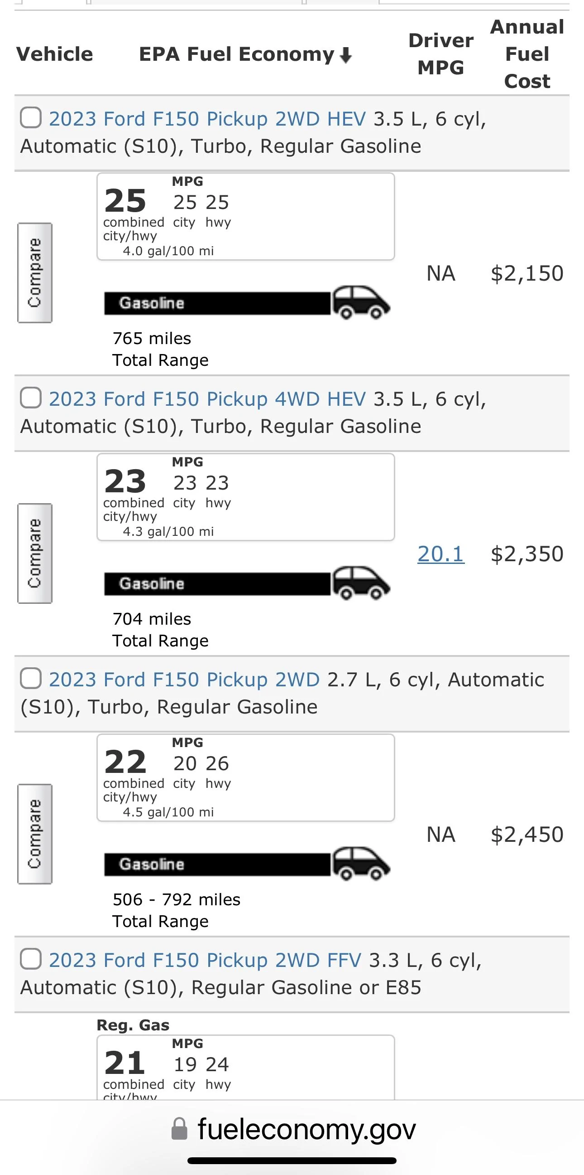Check the 2023 F150 4WD HEV checkbox
584x1175 pixels.
[x=31, y=398]
